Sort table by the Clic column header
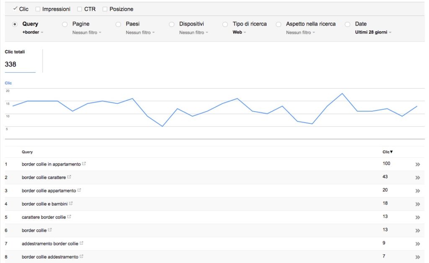This screenshot has height=263, width=429. coord(388,152)
